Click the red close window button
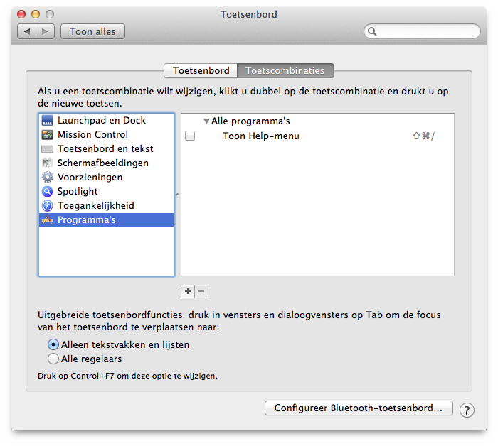The image size is (498, 446). pyautogui.click(x=21, y=14)
